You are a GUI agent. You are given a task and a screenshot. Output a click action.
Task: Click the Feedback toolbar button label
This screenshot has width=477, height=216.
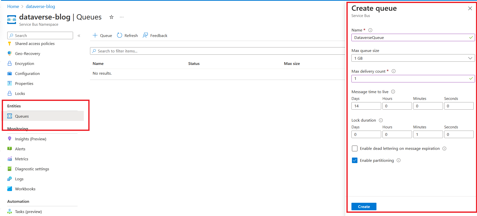159,35
